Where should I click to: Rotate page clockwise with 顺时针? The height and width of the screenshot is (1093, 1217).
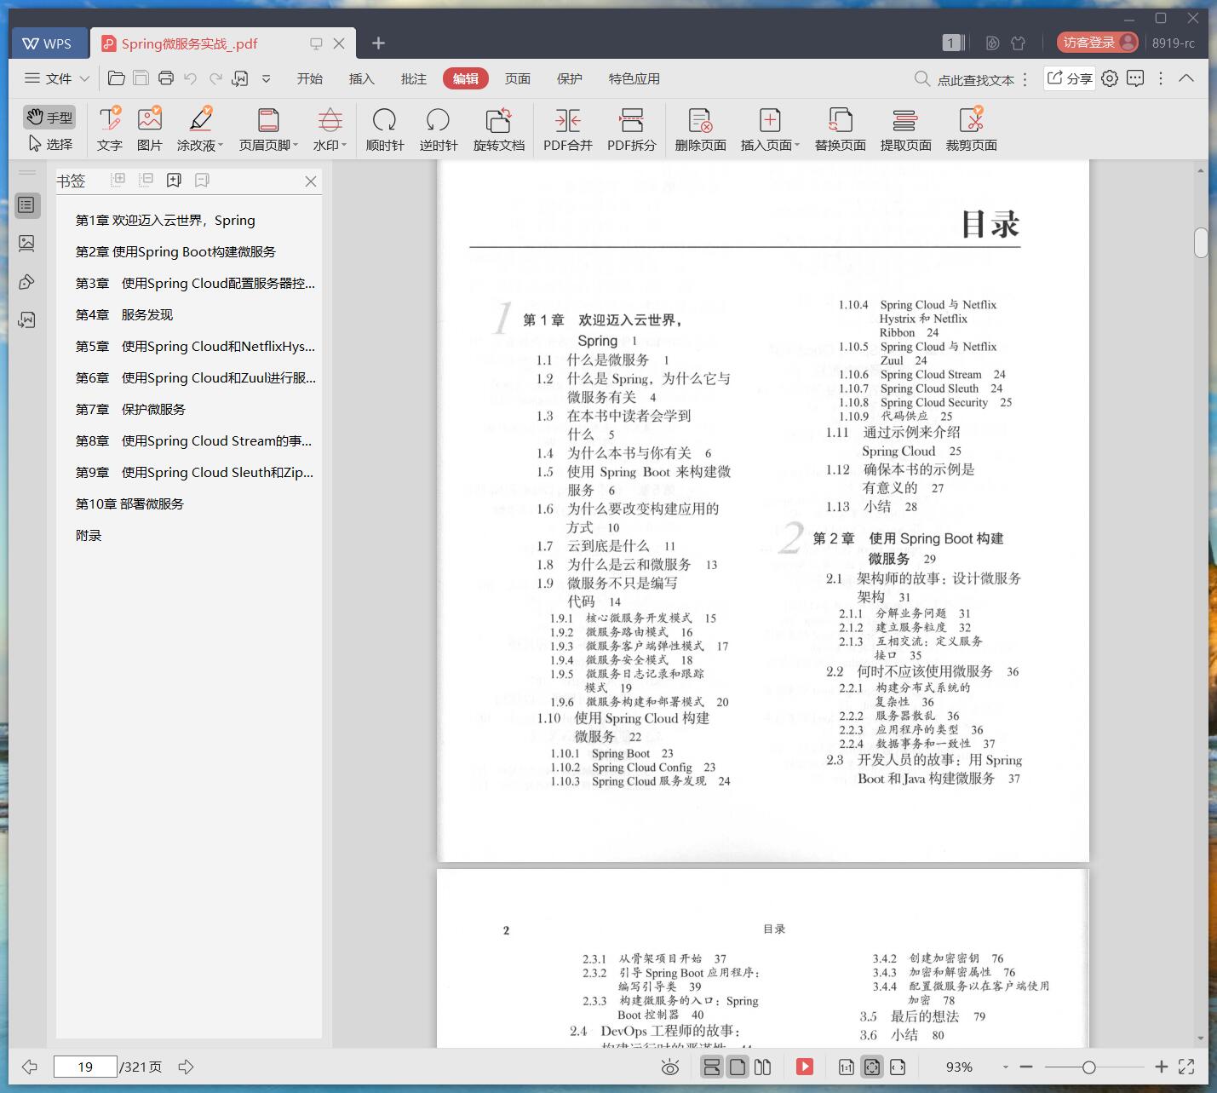(385, 129)
